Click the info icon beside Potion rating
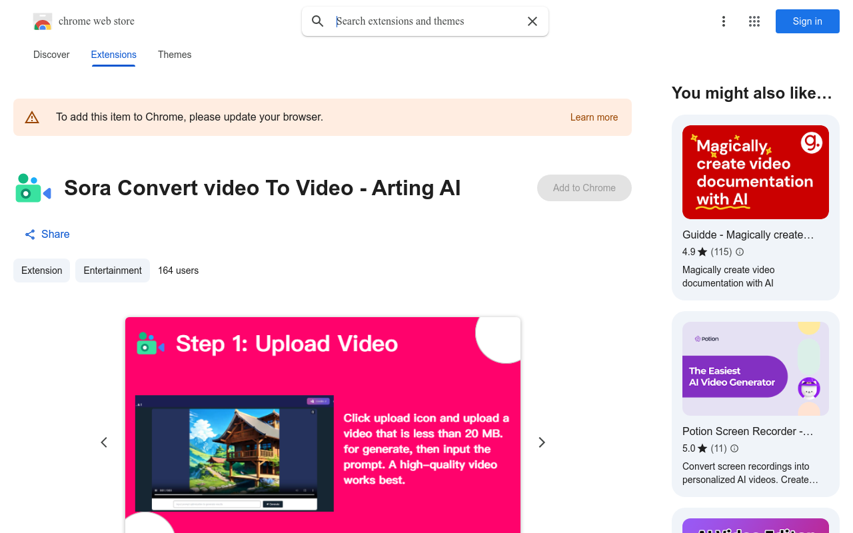853x533 pixels. pos(734,448)
